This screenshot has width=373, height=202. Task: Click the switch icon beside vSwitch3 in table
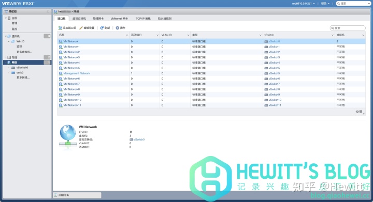pyautogui.click(x=266, y=57)
